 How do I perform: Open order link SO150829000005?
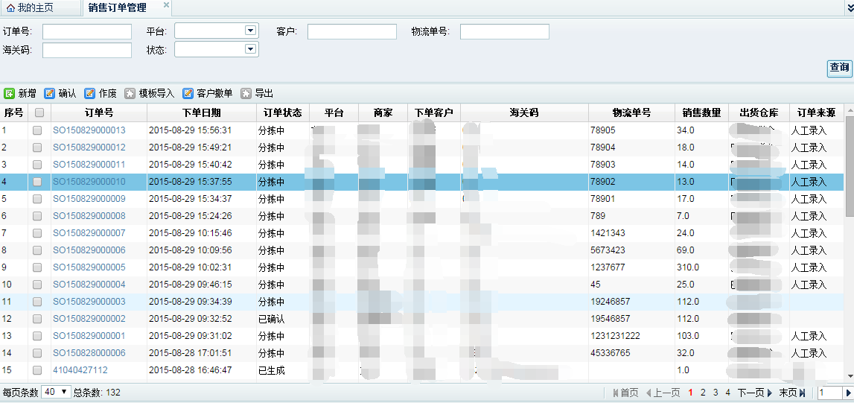click(x=89, y=267)
